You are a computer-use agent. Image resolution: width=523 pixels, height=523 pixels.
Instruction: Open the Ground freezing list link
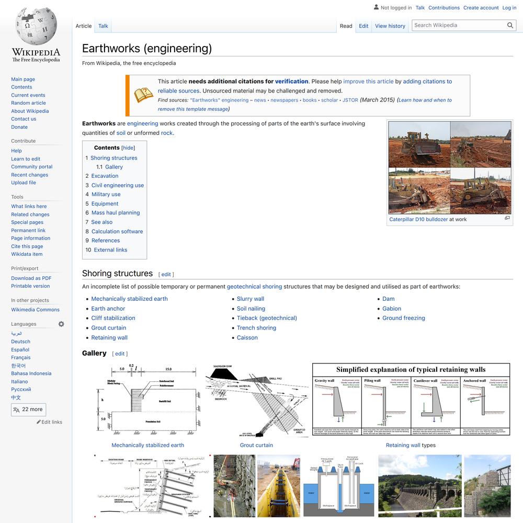click(x=404, y=318)
